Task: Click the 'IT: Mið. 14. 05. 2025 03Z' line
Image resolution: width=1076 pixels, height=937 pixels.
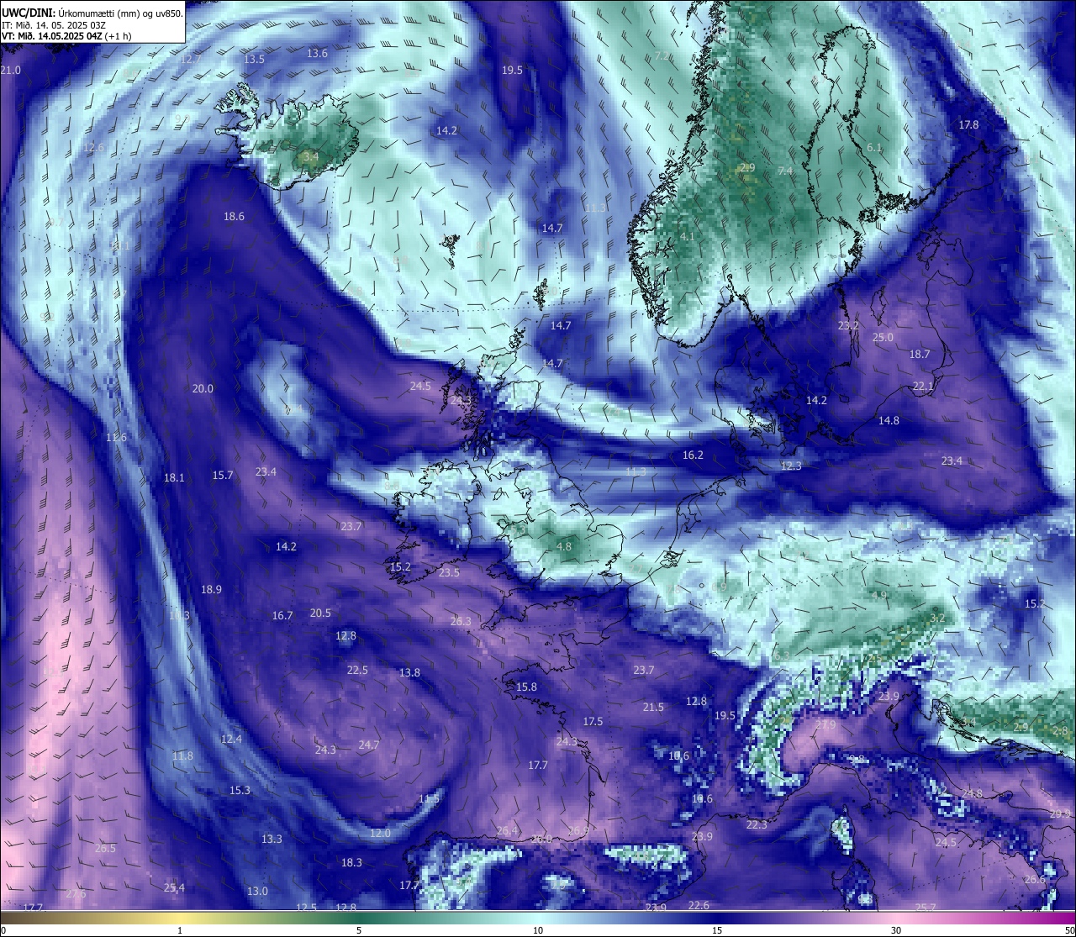Action: 54,25
